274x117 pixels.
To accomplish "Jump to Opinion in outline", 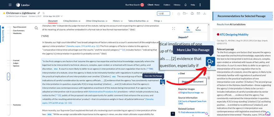I will click(x=16, y=66).
